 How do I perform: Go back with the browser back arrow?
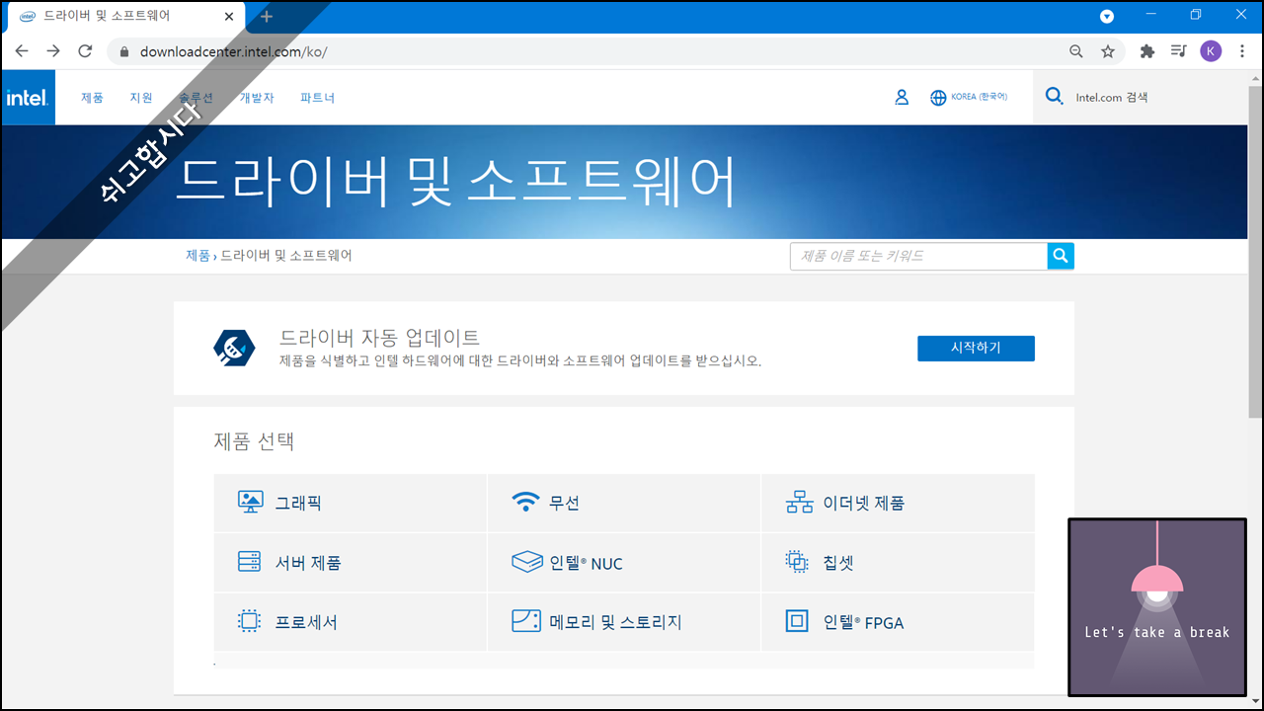coord(22,51)
